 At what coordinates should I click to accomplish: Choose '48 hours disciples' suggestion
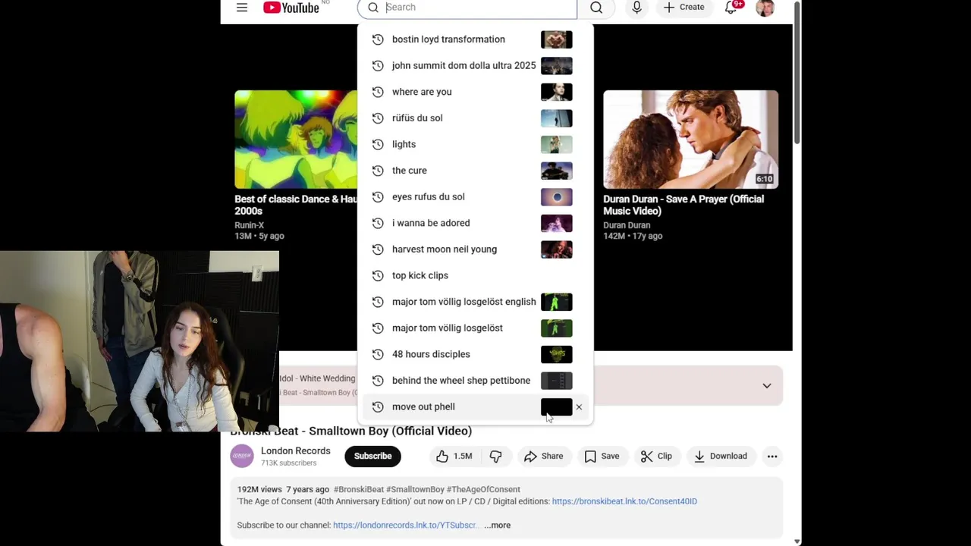476,354
